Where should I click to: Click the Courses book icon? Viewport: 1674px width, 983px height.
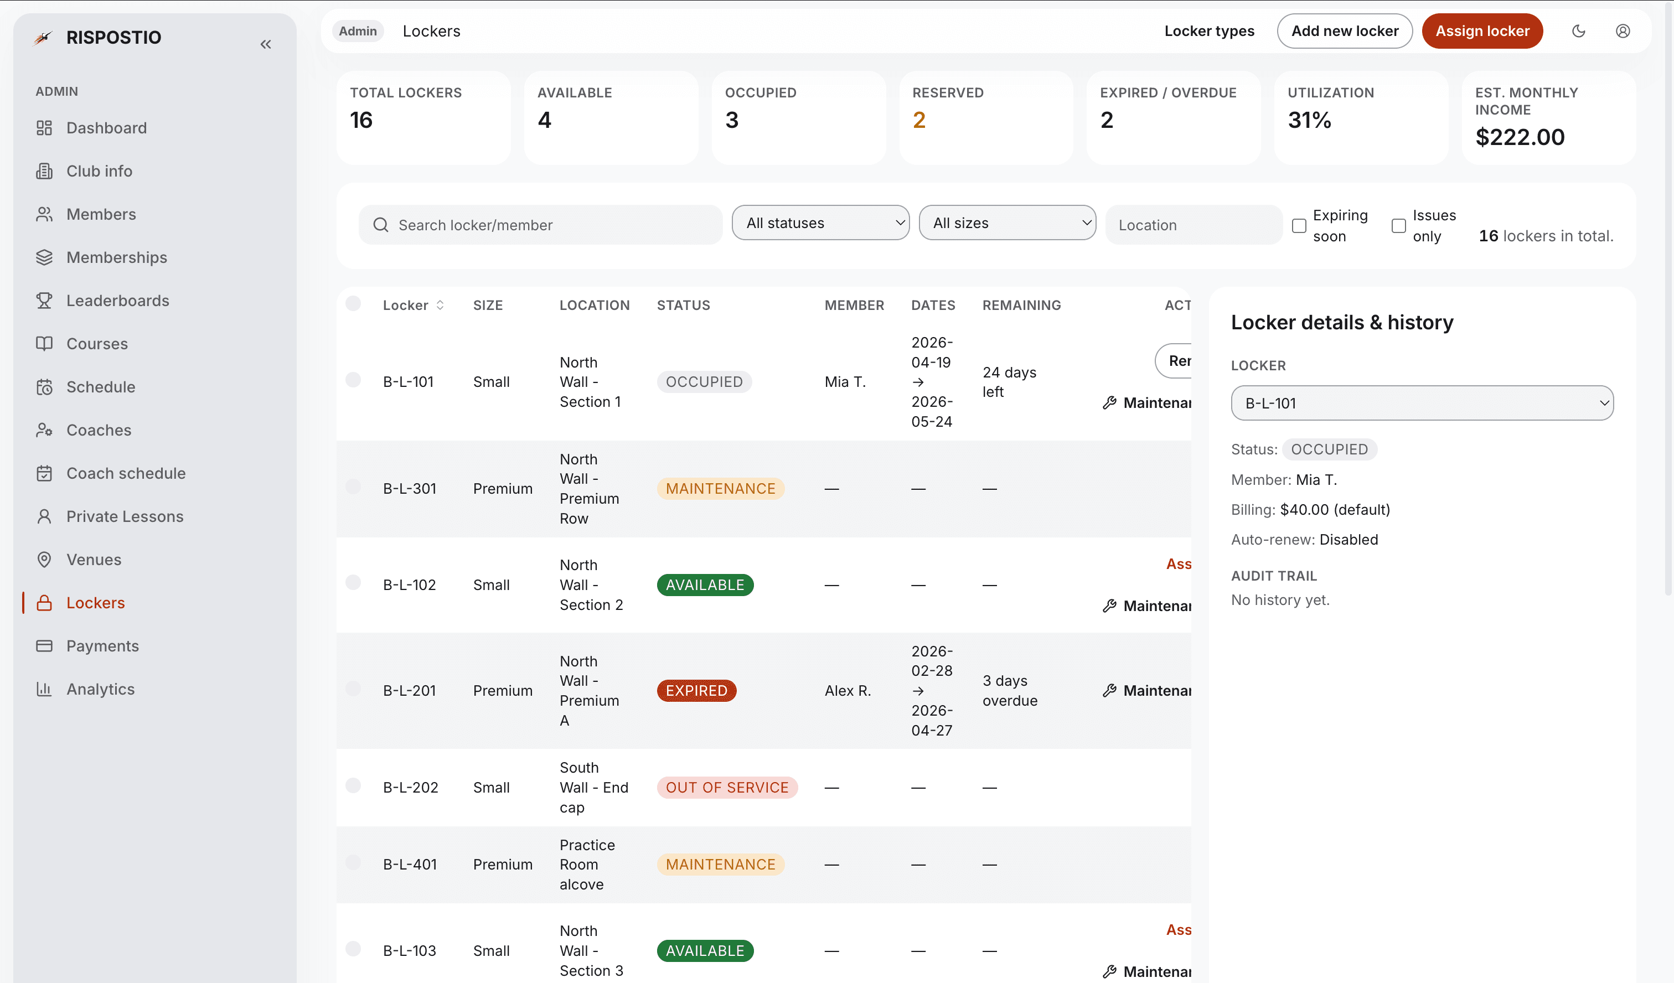pyautogui.click(x=44, y=343)
